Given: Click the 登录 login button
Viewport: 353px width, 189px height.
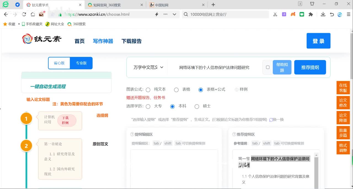Looking at the screenshot, I should click(x=318, y=41).
